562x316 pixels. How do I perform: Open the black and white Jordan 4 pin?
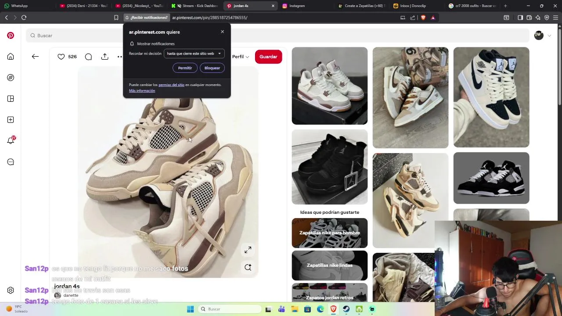(491, 178)
